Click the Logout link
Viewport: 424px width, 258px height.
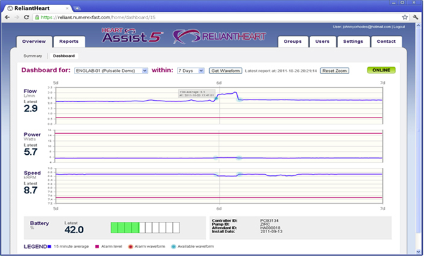399,27
